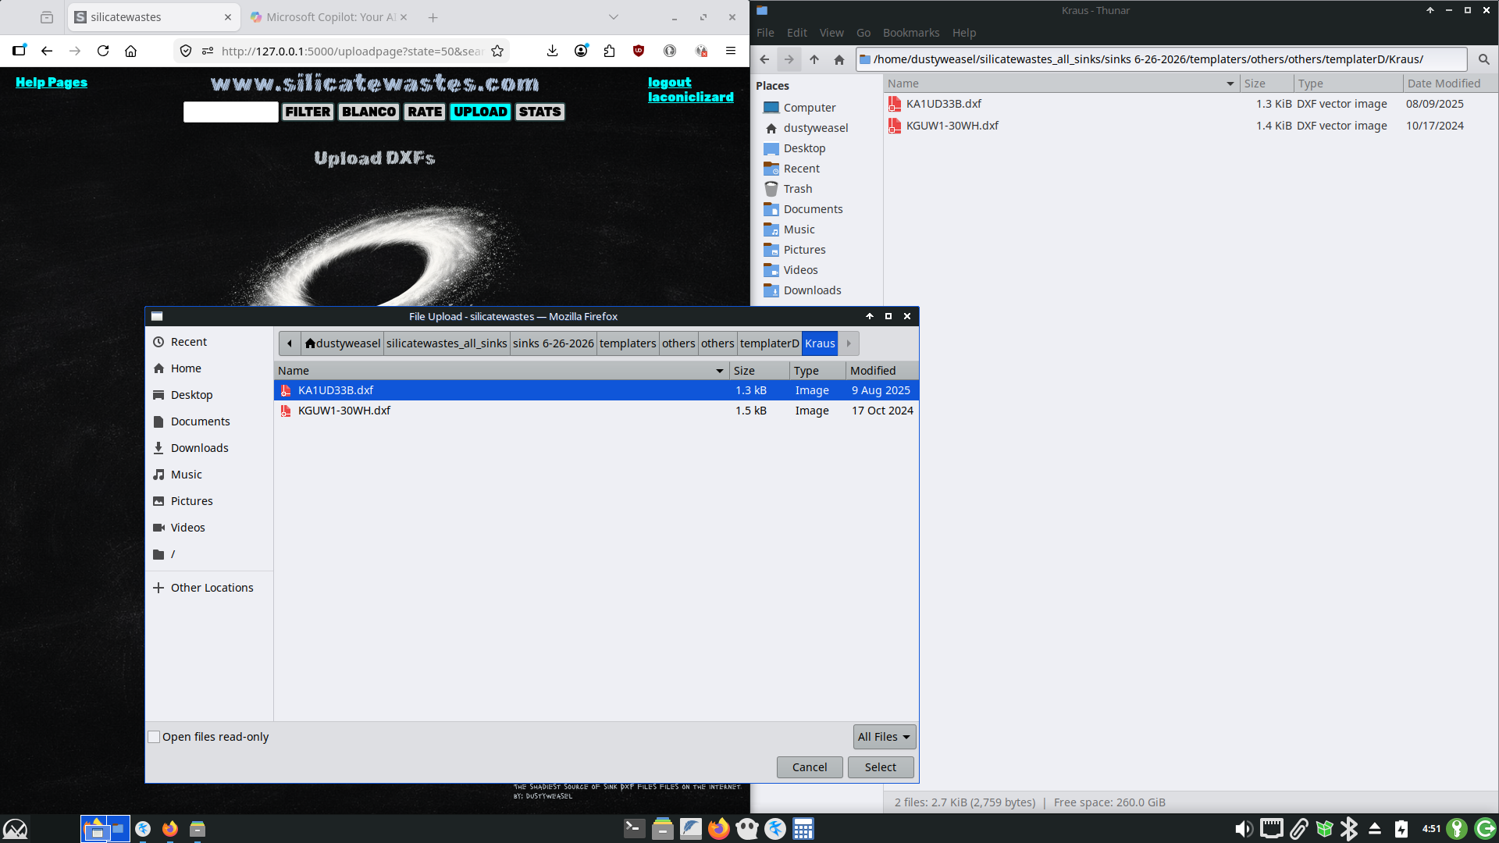Click bookmark star in Firefox address bar
Viewport: 1499px width, 843px height.
point(497,51)
